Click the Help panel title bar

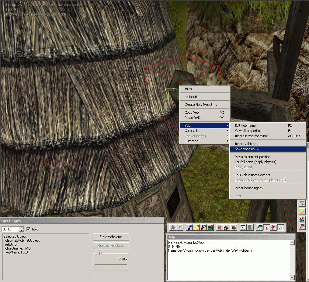pyautogui.click(x=231, y=237)
